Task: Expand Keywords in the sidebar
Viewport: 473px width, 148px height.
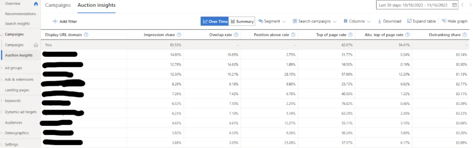Action: 2,101
